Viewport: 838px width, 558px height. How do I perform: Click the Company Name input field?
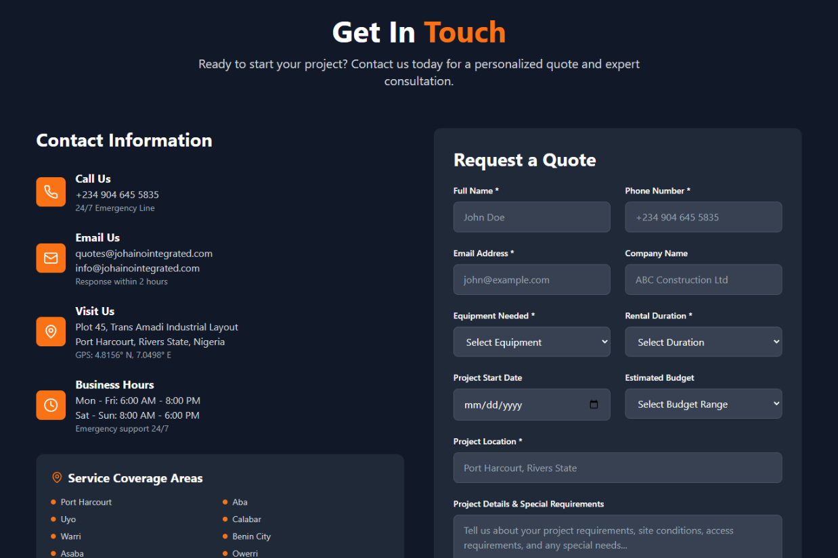703,279
